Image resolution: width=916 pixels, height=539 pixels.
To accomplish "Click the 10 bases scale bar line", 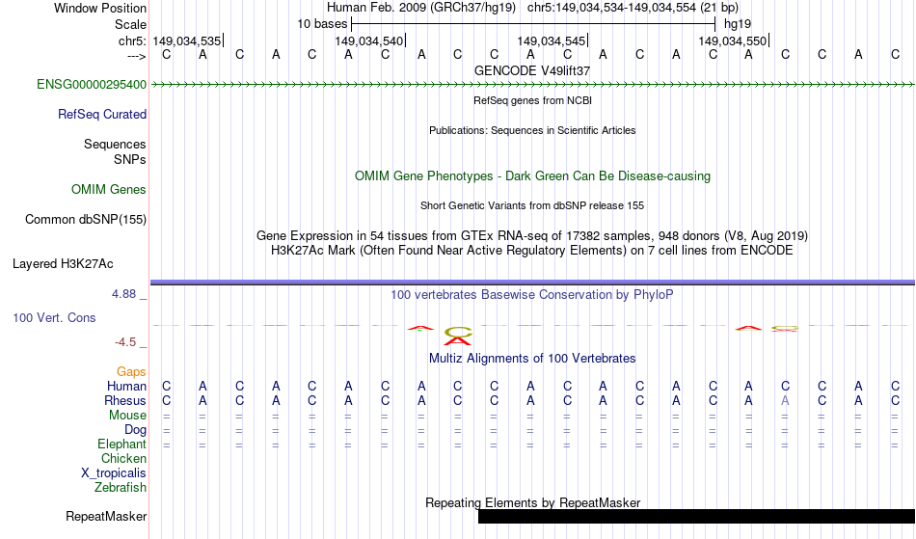I will (533, 24).
